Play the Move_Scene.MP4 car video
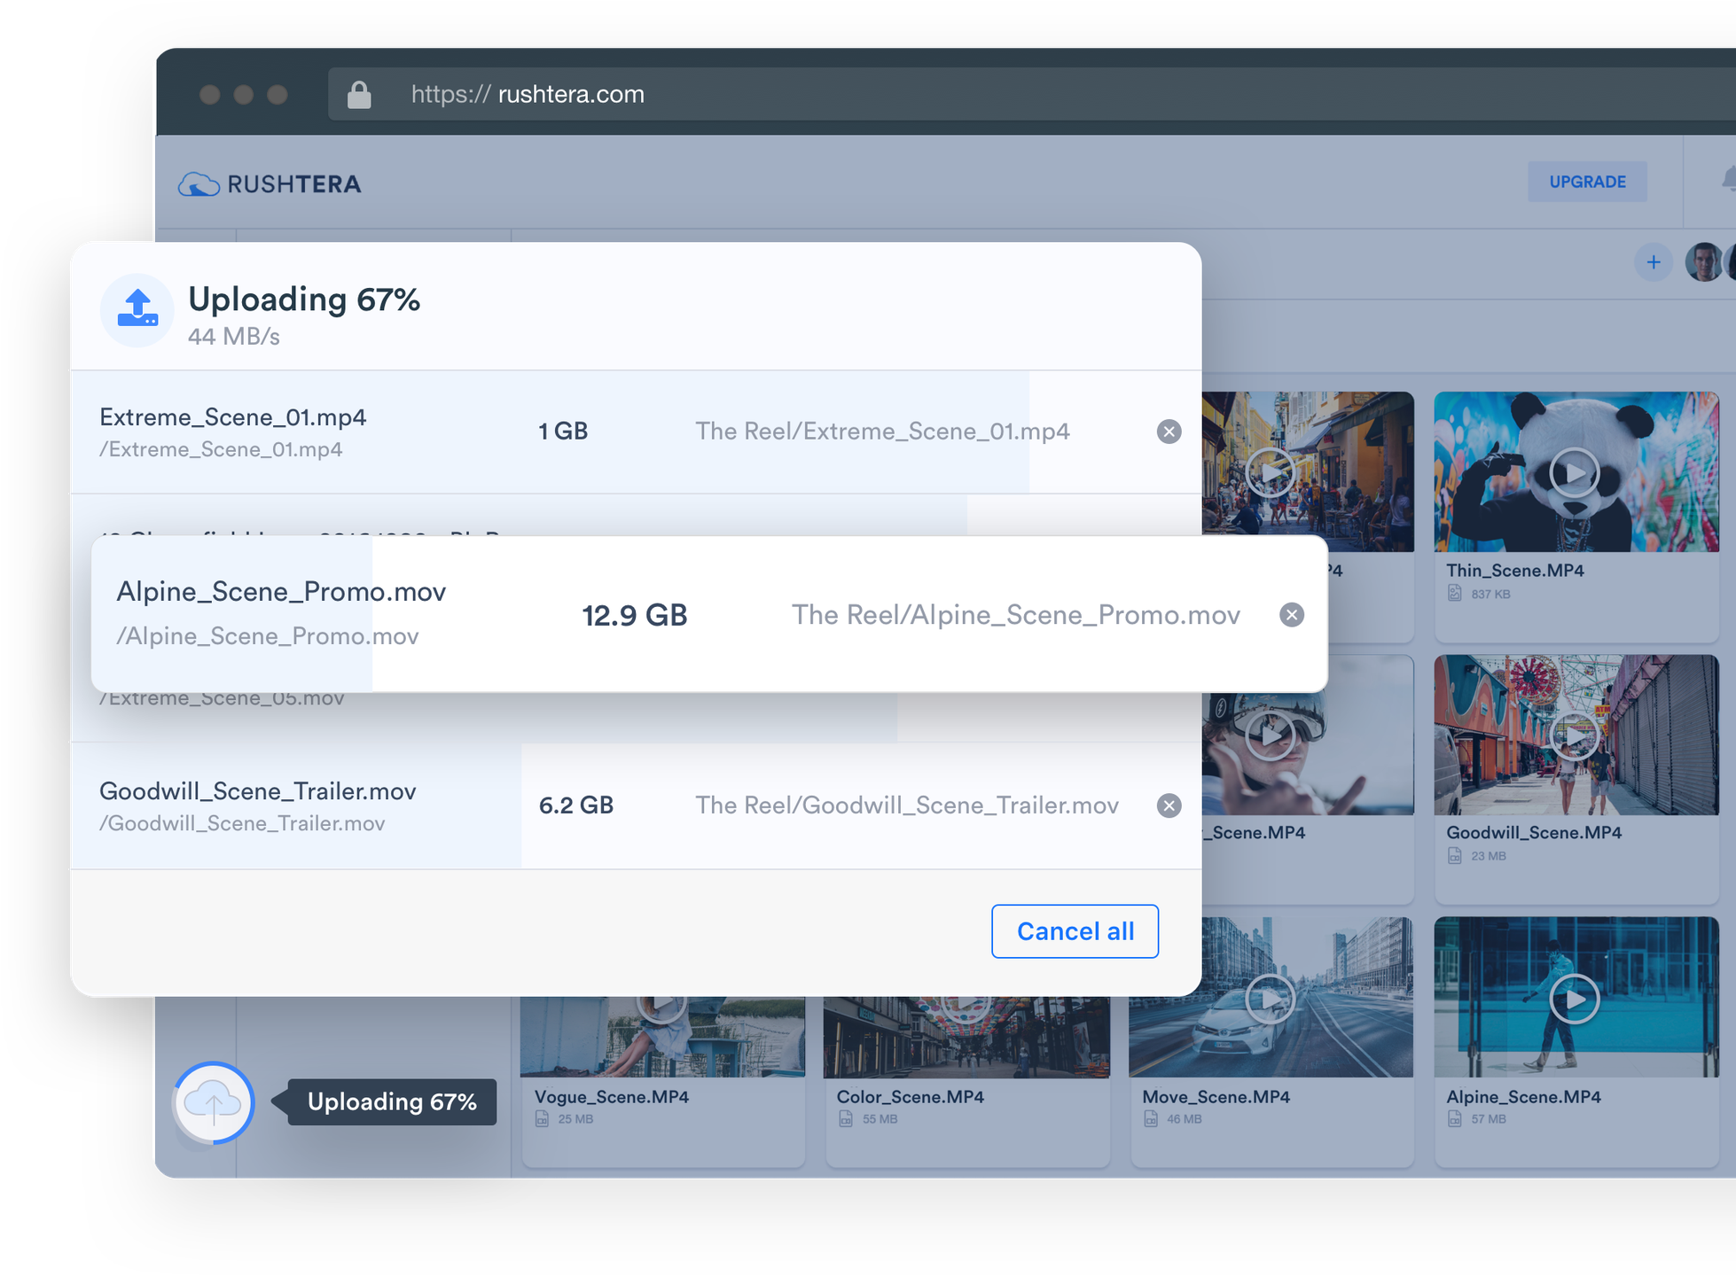 click(x=1270, y=999)
